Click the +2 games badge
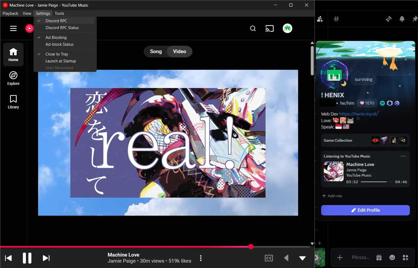The height and width of the screenshot is (268, 418). click(403, 140)
